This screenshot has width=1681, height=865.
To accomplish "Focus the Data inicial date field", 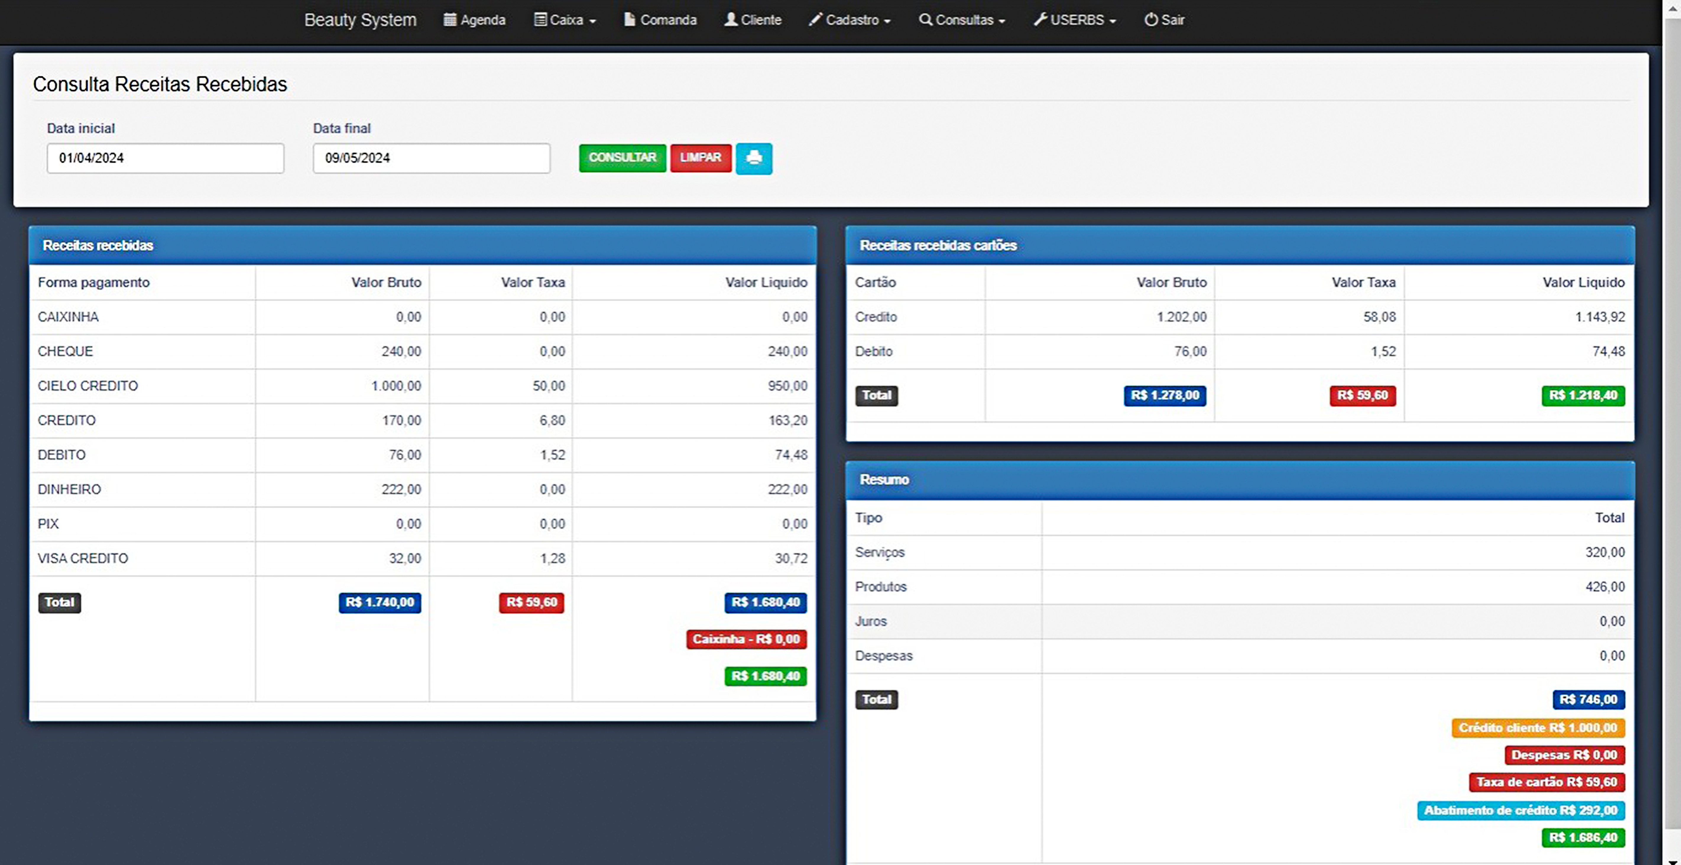I will [x=165, y=158].
